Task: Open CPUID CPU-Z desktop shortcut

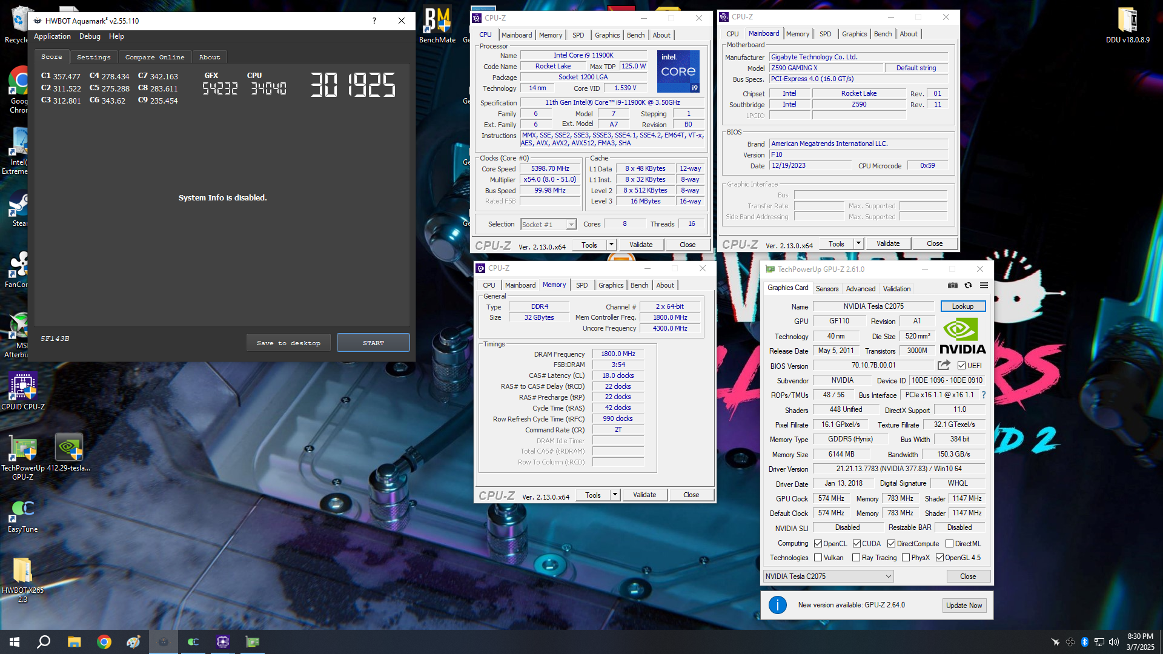Action: 23,391
